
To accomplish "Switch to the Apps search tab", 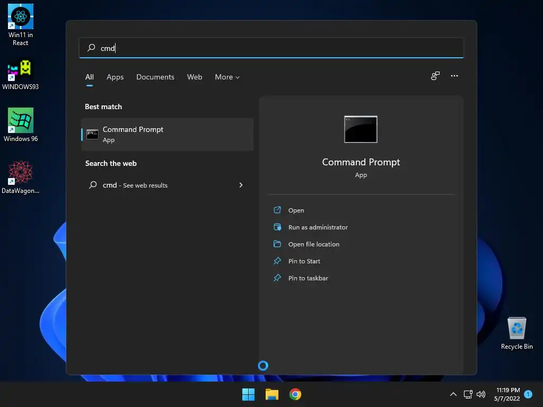I will [x=115, y=77].
